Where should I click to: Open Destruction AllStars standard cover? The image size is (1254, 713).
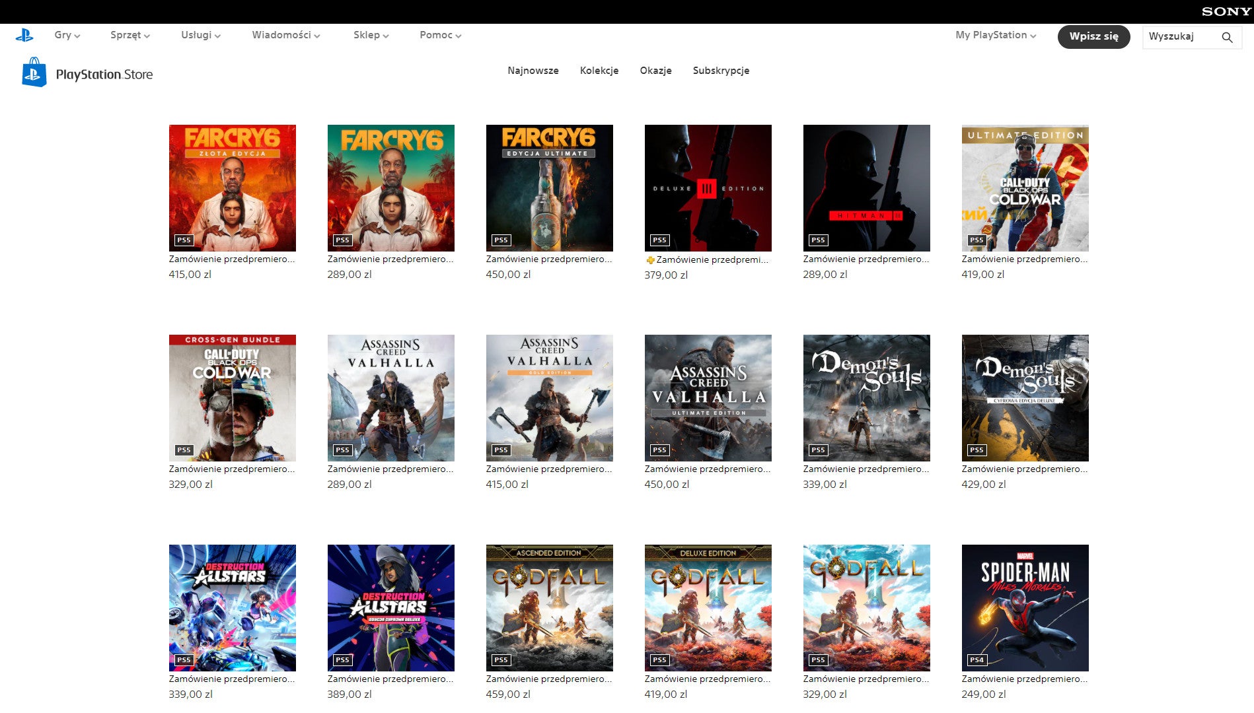pyautogui.click(x=233, y=608)
